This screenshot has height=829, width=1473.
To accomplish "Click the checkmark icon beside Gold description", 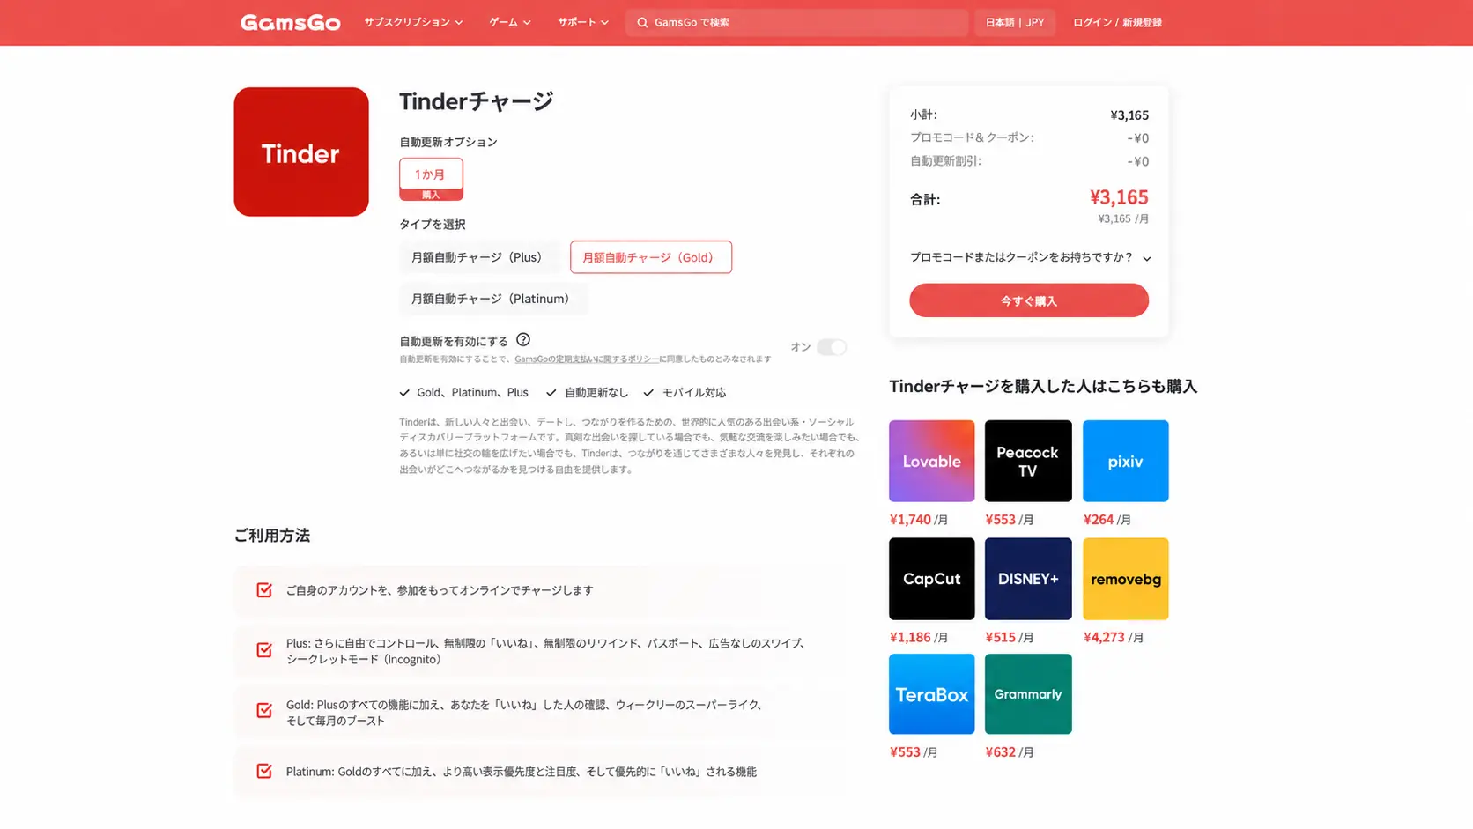I will pos(264,711).
